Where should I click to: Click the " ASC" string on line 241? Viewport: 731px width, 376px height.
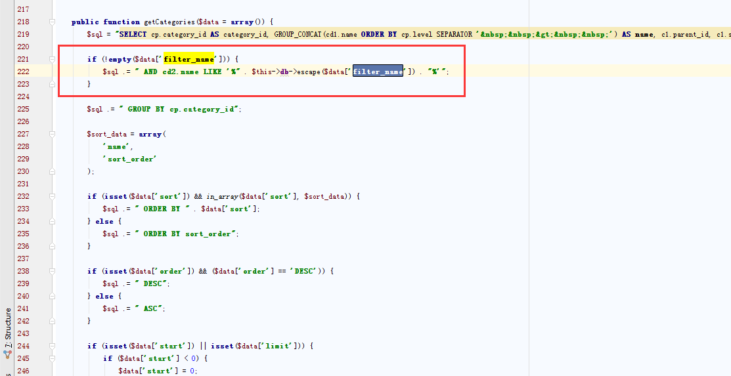(x=150, y=308)
